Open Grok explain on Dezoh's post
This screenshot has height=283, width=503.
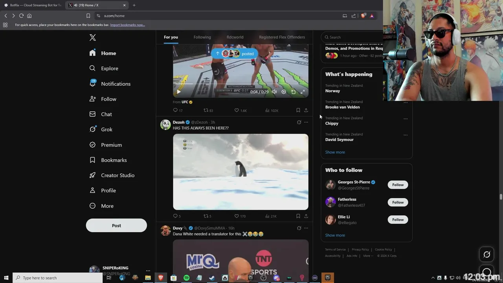tap(299, 122)
